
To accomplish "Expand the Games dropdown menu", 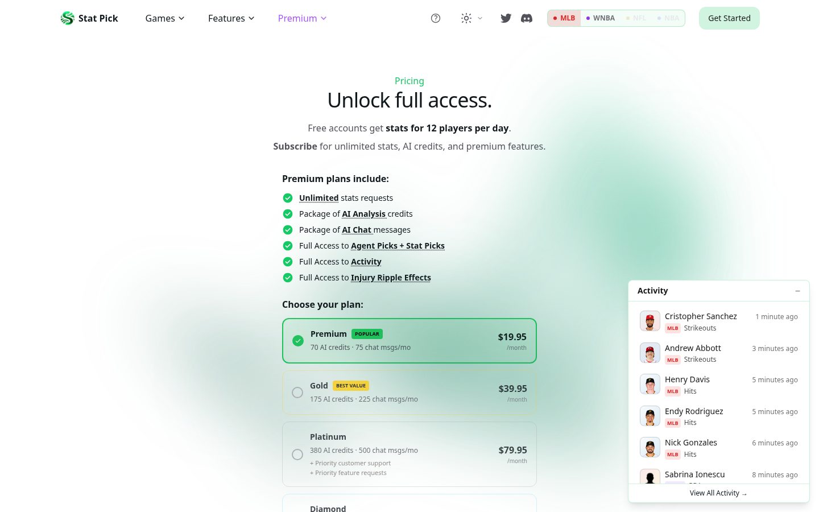I will point(165,18).
